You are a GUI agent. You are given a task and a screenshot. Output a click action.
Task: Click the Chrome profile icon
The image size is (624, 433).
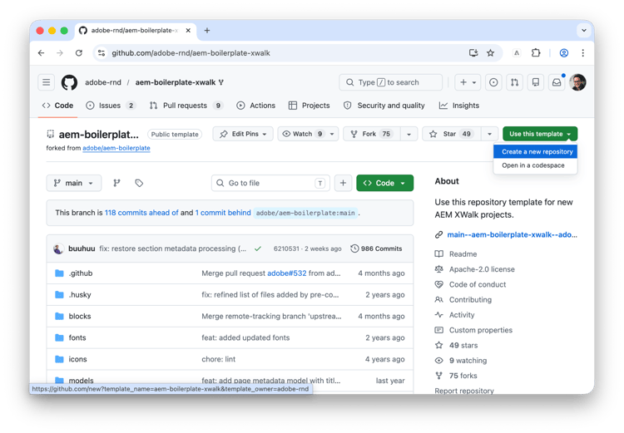564,53
